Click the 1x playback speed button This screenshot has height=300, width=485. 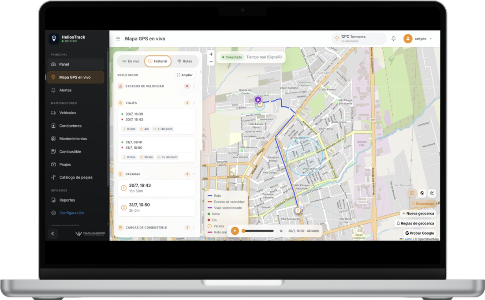point(281,231)
